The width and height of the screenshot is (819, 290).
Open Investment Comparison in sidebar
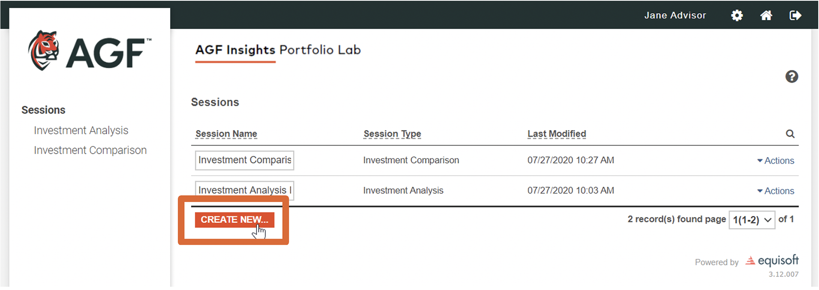[x=90, y=150]
